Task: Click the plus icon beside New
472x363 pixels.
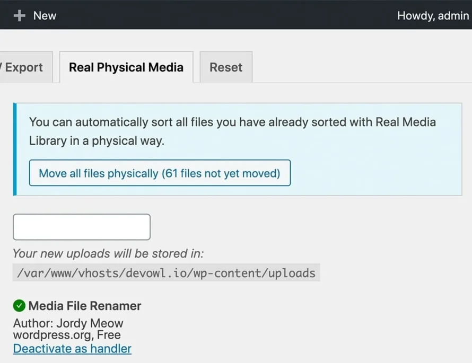Action: (20, 16)
